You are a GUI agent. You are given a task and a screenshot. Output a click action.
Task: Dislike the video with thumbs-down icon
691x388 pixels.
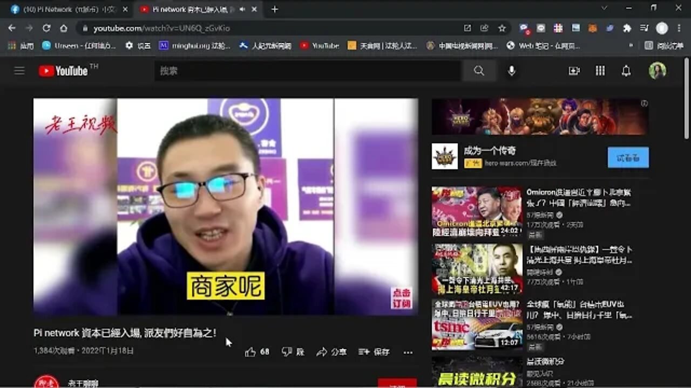[287, 352]
